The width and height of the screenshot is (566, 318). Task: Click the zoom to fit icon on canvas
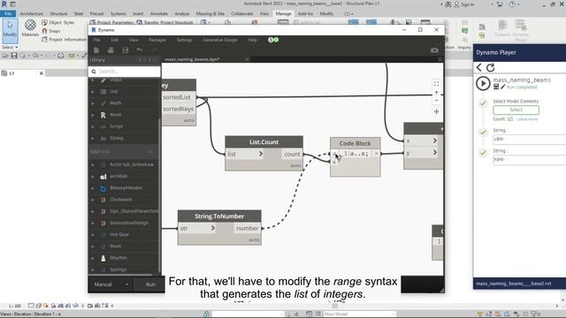coord(436,84)
